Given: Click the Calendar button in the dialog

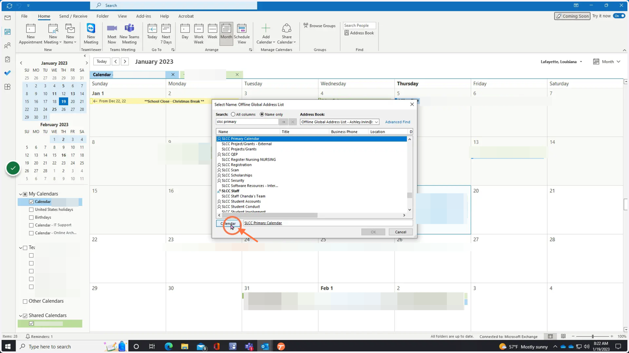Looking at the screenshot, I should 229,223.
